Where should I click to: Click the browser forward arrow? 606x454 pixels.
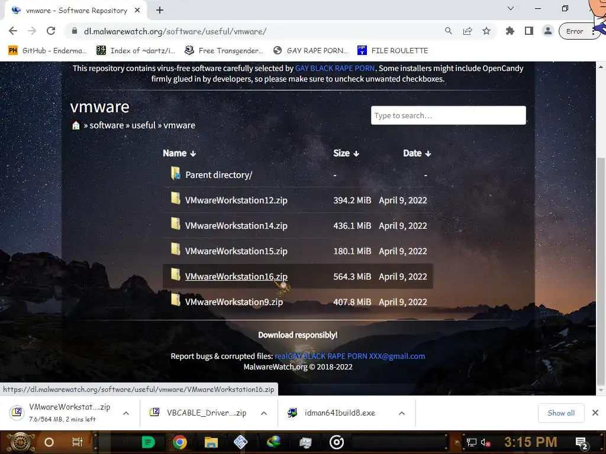32,31
